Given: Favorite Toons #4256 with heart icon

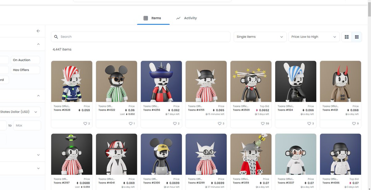Looking at the screenshot, I should click(175, 124).
